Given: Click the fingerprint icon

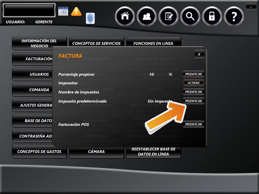Looking at the screenshot, I should (x=90, y=18).
